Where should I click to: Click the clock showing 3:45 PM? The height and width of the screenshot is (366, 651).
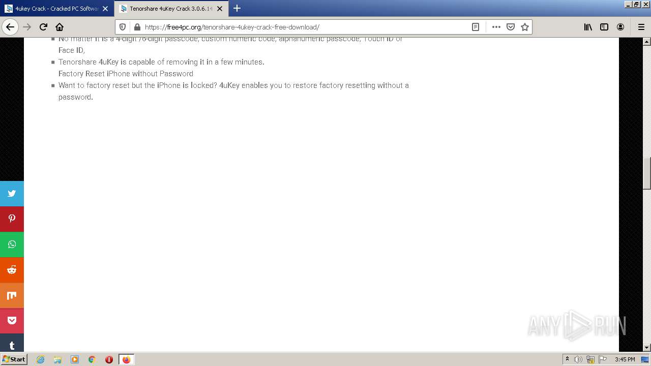coord(625,359)
